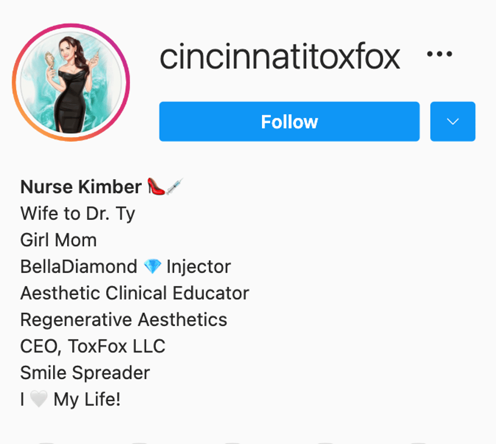Open more options three-dot menu
This screenshot has height=444, width=496.
point(439,55)
